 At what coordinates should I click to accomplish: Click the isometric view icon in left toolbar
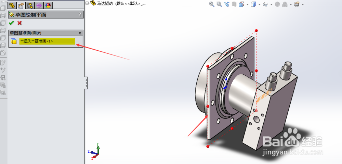(3, 53)
